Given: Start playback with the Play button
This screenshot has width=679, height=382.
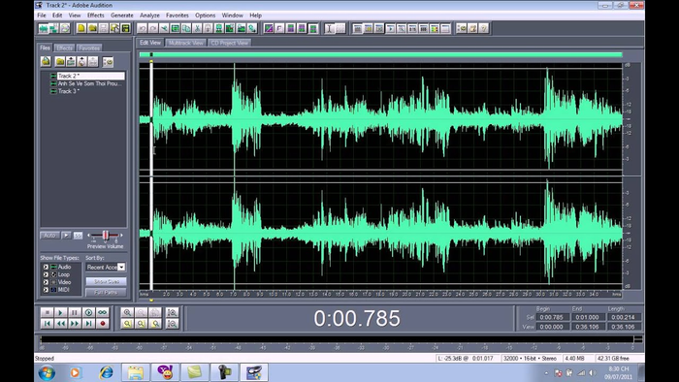Looking at the screenshot, I should 60,312.
